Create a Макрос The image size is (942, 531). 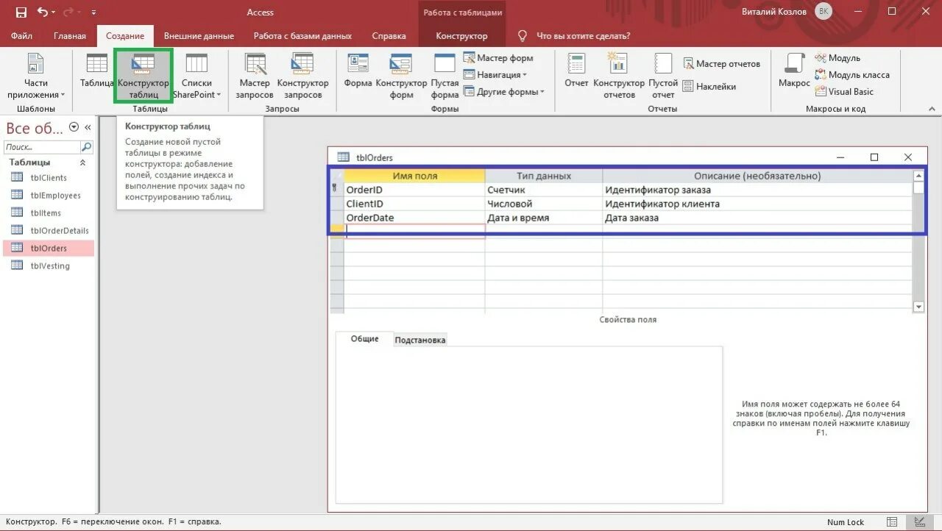794,71
